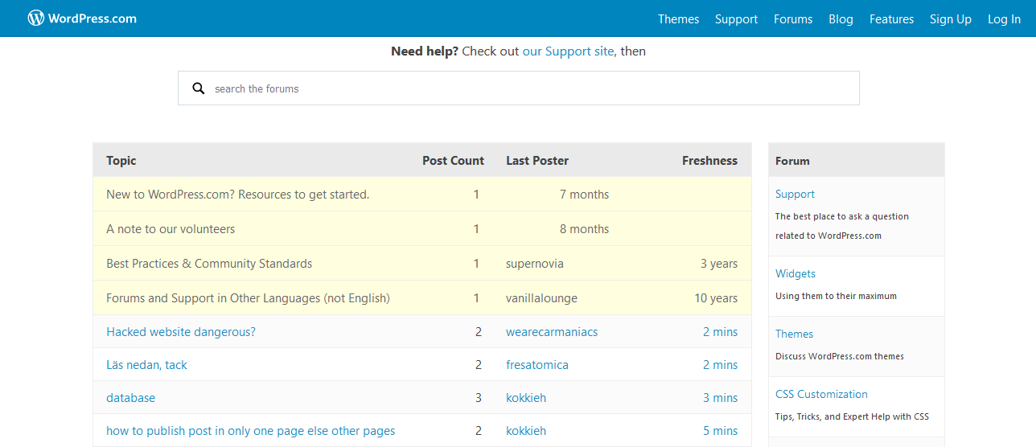
Task: Click the '5 mins' freshness link
Action: [x=720, y=431]
